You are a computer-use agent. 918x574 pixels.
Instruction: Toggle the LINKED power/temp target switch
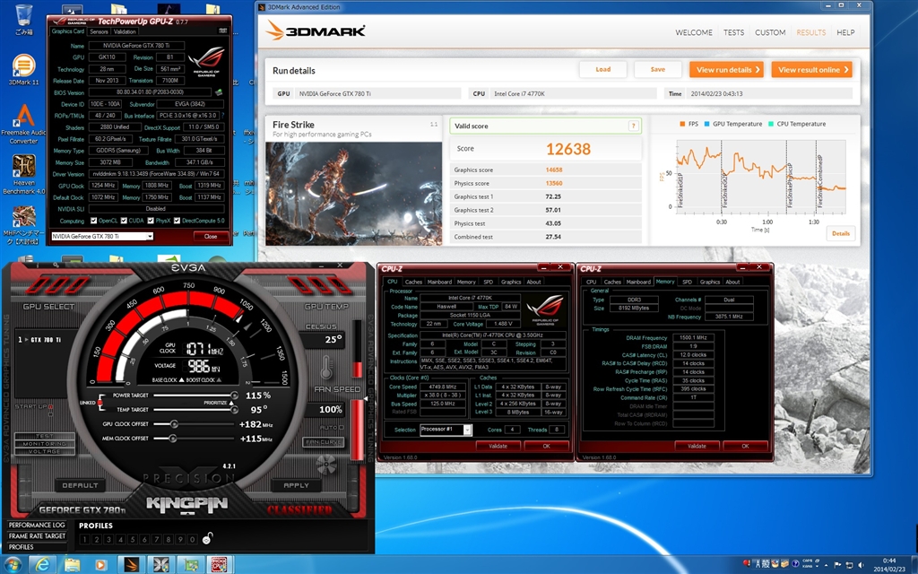[x=100, y=403]
